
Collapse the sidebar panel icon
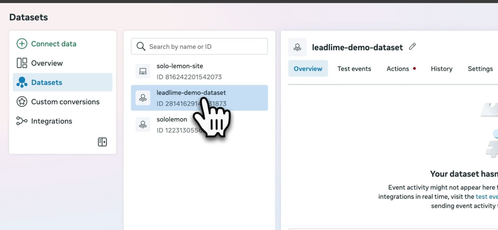102,142
